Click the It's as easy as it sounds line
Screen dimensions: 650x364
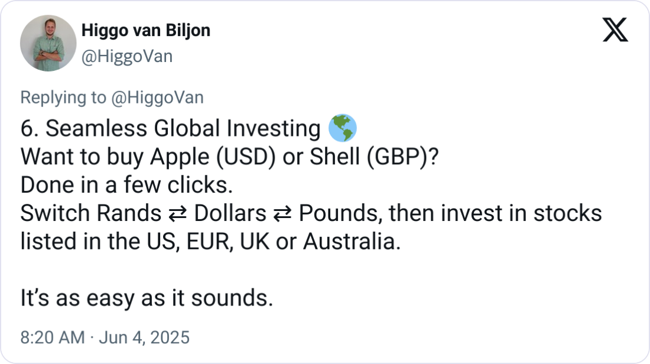point(147,298)
